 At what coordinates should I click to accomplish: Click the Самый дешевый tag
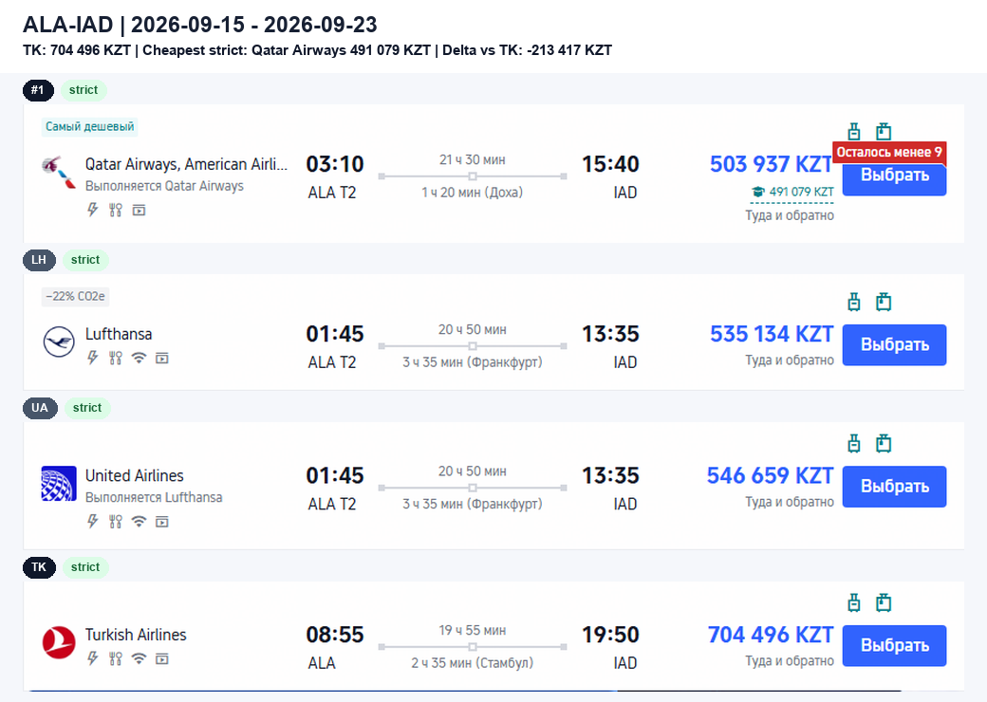tap(89, 126)
